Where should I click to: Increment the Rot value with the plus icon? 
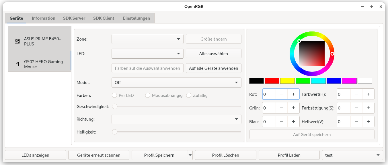point(293,94)
